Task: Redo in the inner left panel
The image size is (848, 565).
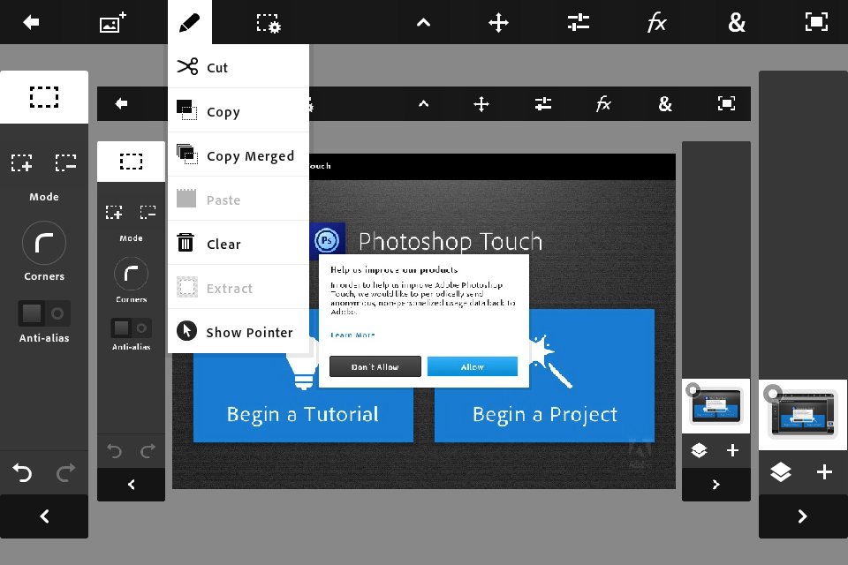Action: pyautogui.click(x=148, y=451)
